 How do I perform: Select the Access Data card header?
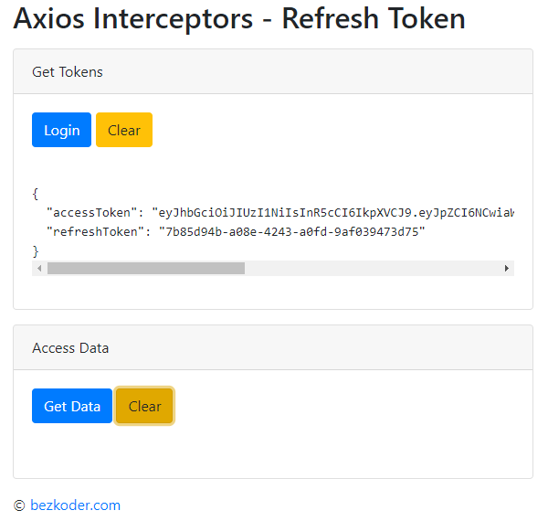click(273, 348)
